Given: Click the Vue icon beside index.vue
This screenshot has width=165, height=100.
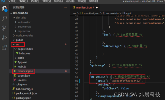Looking at the screenshot, I should click(x=17, y=53).
